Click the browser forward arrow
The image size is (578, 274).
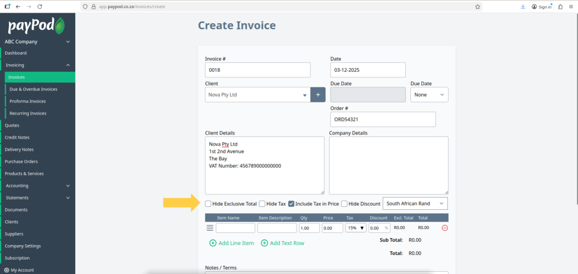29,6
